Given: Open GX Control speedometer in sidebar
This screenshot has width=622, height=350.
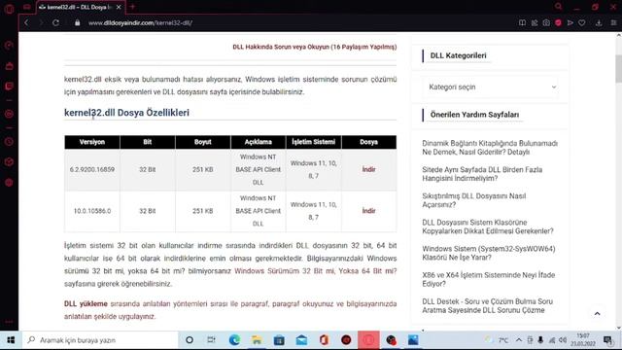Looking at the screenshot, I should [x=9, y=46].
